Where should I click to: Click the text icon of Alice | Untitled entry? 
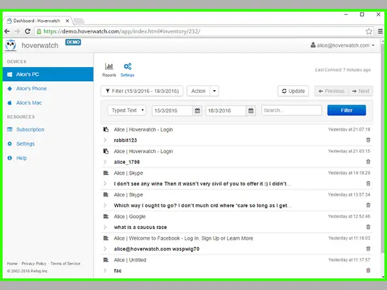pos(106,260)
